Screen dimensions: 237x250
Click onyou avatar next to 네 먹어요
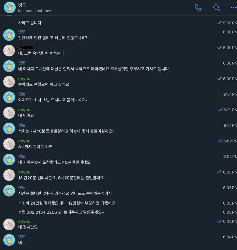click(9, 113)
